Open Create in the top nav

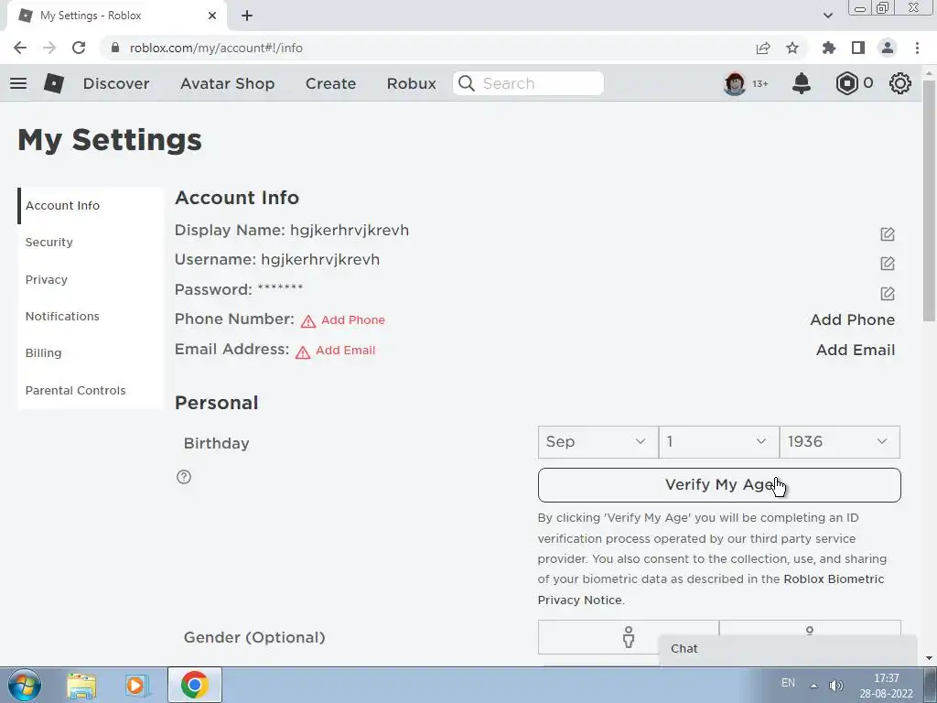point(330,83)
